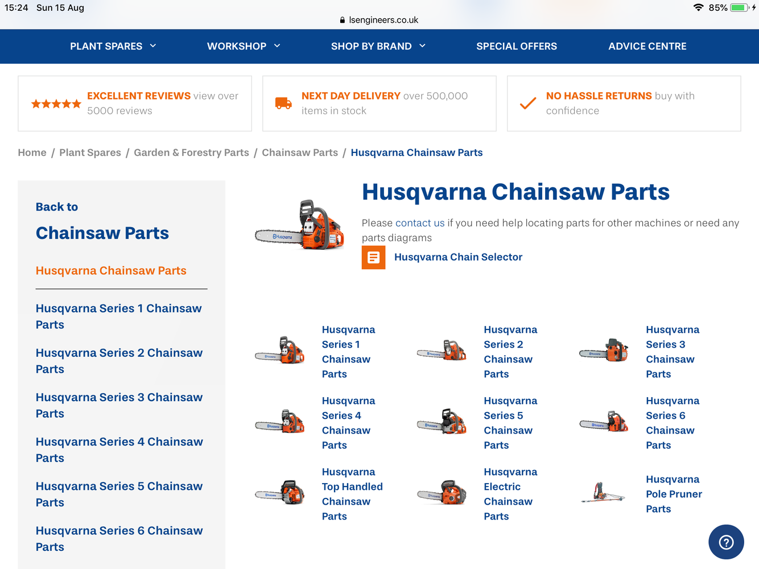759x569 pixels.
Task: Select the Pole Pruner thumbnail
Action: (603, 493)
